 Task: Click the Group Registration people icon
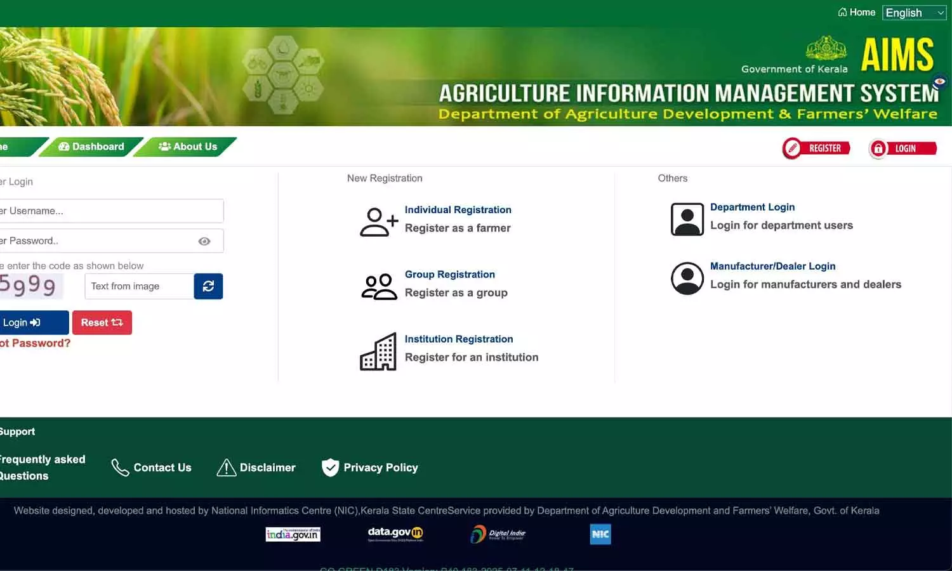click(x=379, y=287)
